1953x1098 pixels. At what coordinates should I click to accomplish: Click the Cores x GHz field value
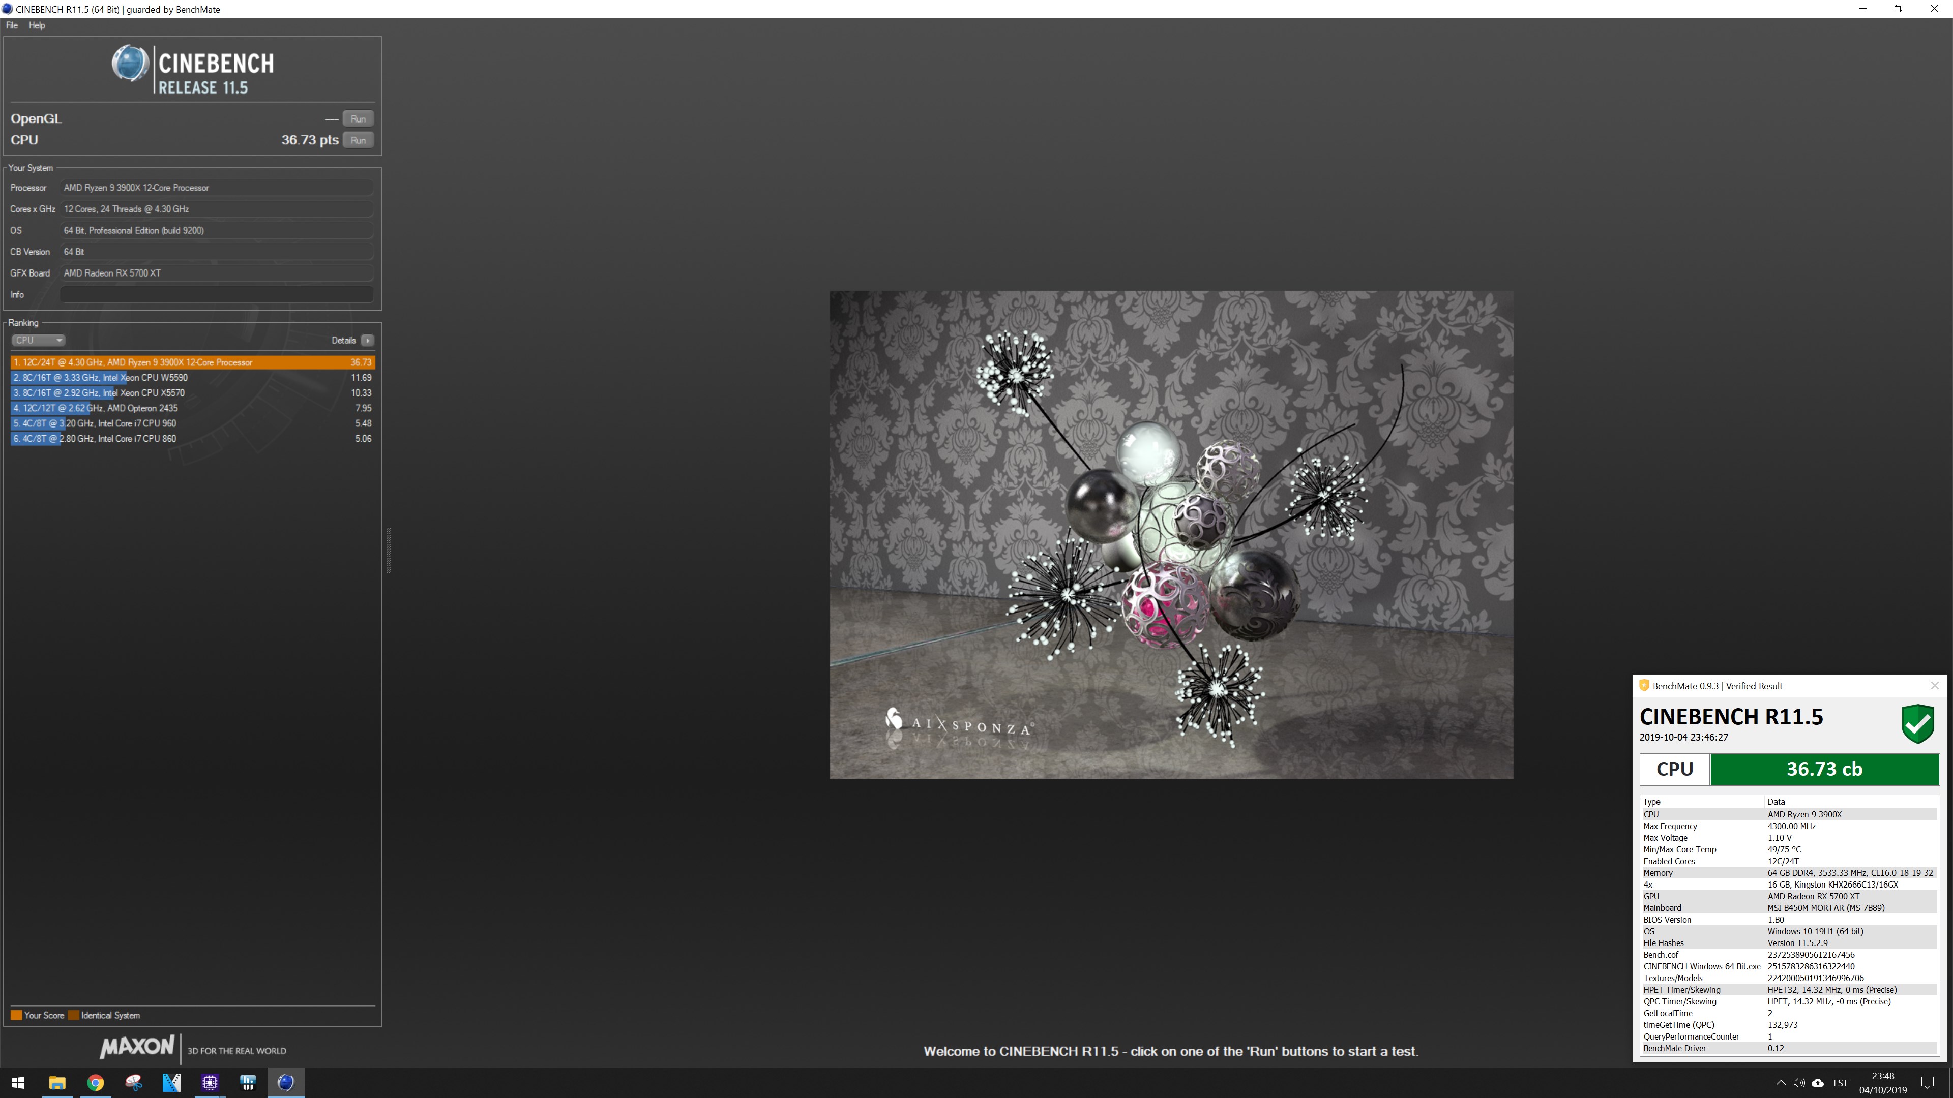(217, 209)
